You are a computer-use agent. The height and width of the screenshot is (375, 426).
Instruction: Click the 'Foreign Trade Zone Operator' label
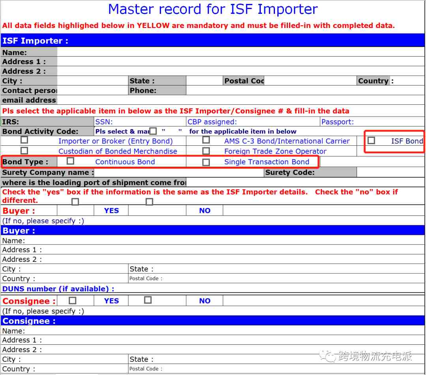point(275,151)
